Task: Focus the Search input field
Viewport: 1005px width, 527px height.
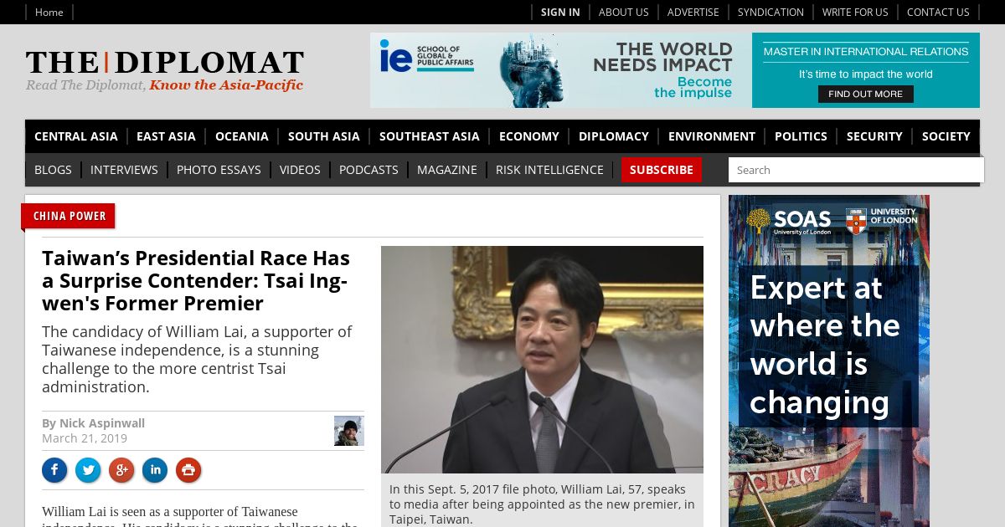Action: [x=856, y=170]
